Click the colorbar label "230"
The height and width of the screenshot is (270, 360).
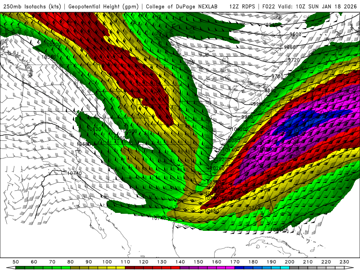click(x=344, y=262)
